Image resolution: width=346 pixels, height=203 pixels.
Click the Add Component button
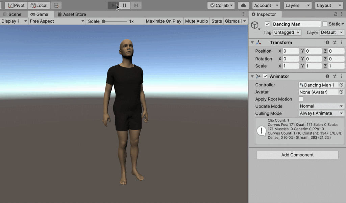coord(297,155)
